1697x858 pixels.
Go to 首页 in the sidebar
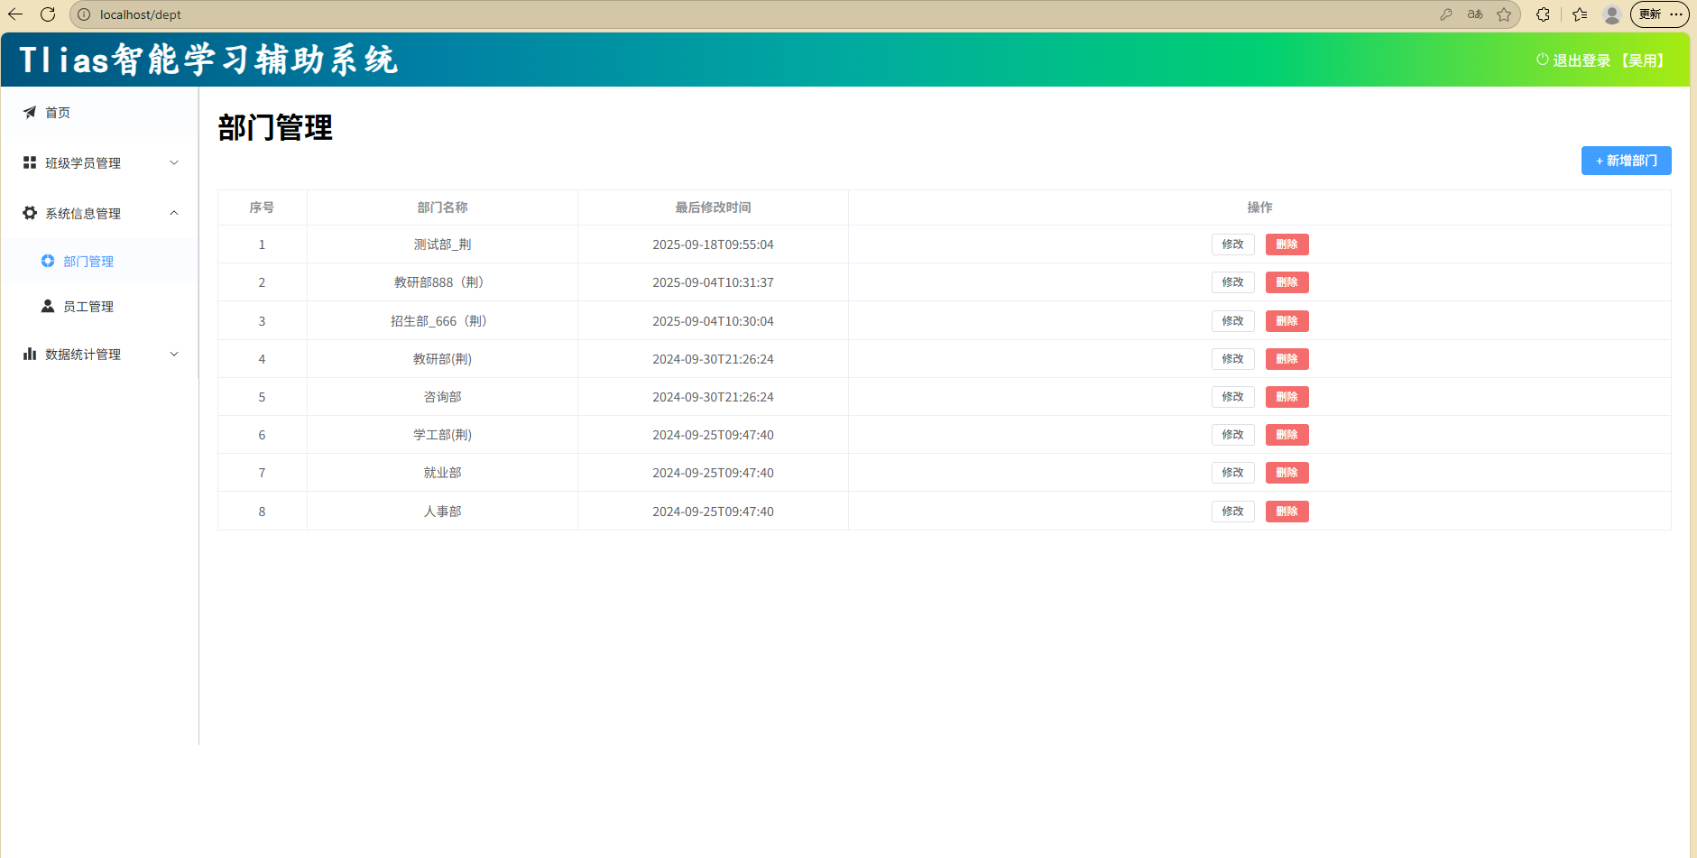(58, 113)
